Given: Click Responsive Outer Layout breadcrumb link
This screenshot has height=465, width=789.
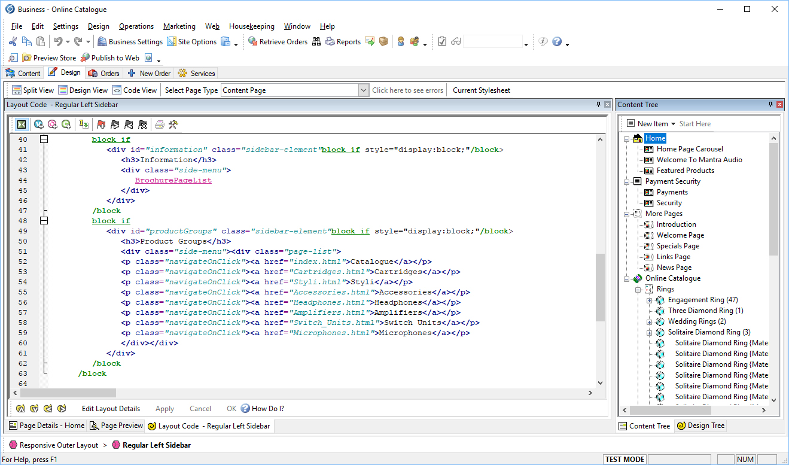Looking at the screenshot, I should 59,445.
